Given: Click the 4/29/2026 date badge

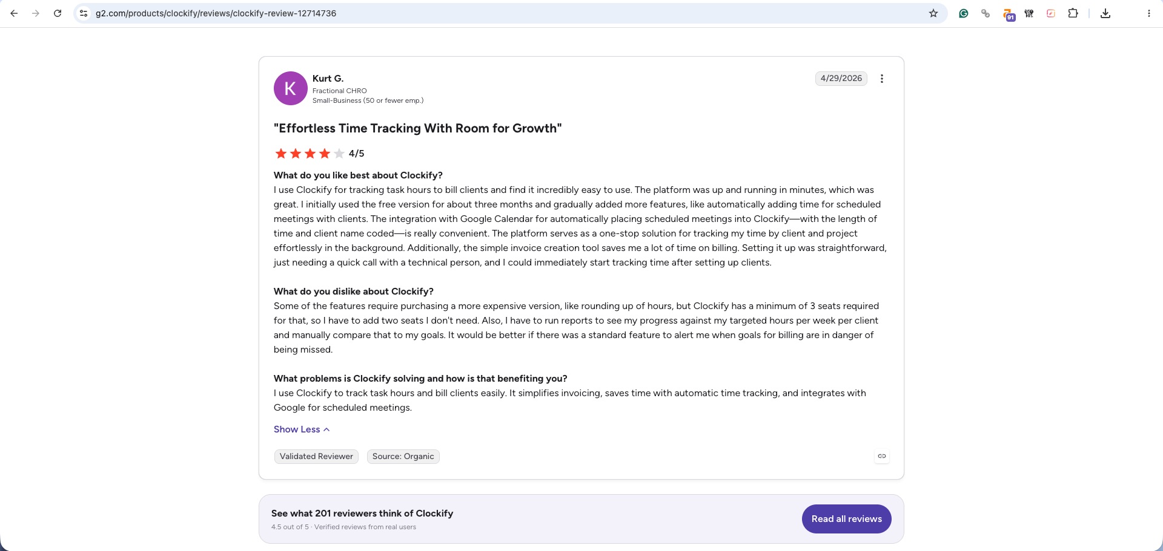Looking at the screenshot, I should (841, 79).
